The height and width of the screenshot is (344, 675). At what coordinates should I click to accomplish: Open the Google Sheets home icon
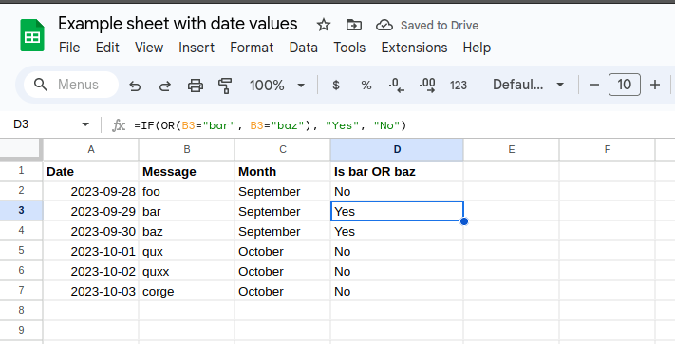pyautogui.click(x=32, y=35)
